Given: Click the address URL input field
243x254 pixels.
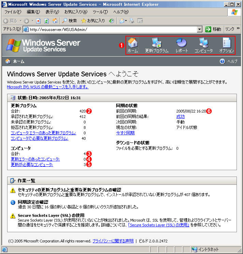Looking at the screenshot, I should coord(113,29).
